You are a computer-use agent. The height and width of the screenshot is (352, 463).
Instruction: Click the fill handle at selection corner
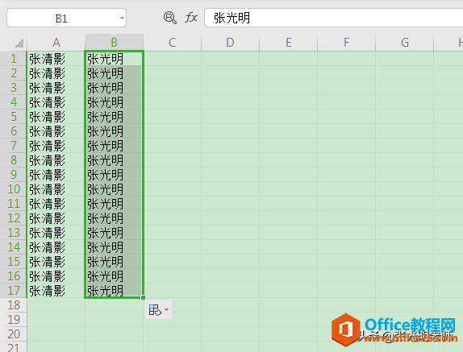point(144,297)
